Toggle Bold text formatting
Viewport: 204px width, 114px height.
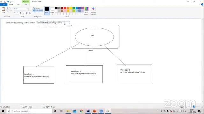coord(21,13)
